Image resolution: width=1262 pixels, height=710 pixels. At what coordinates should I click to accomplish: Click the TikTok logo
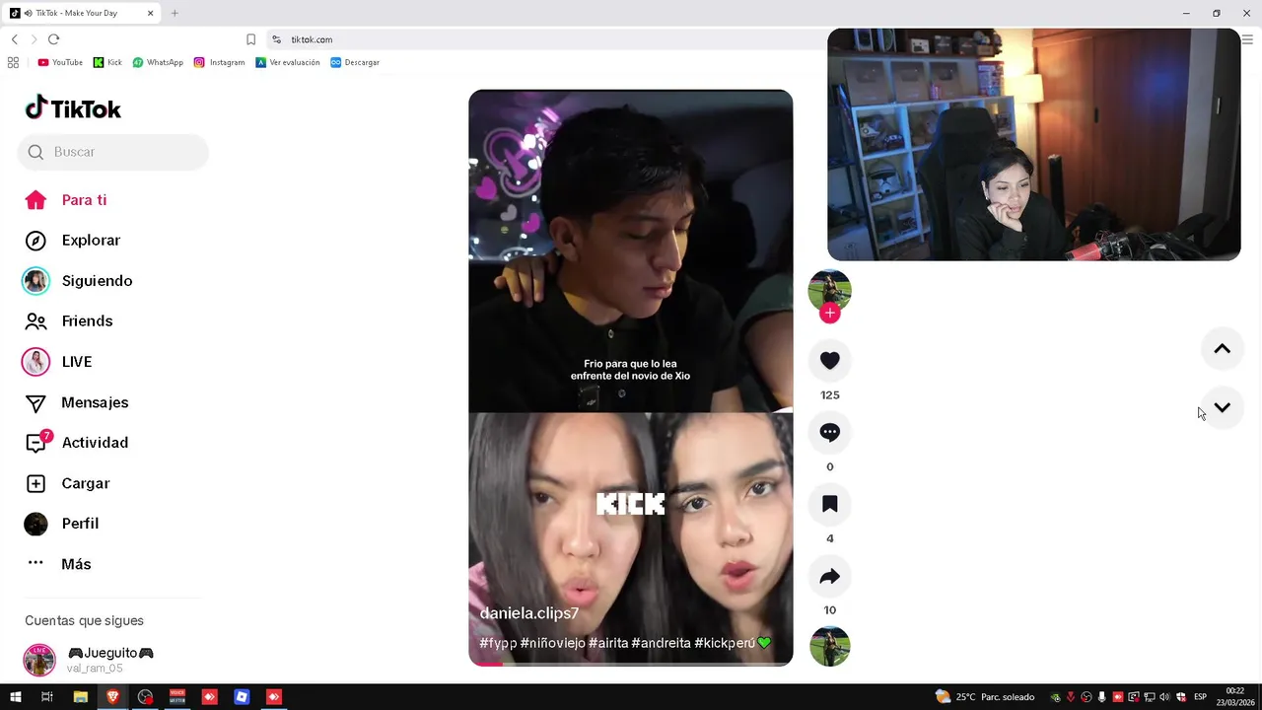(x=73, y=107)
